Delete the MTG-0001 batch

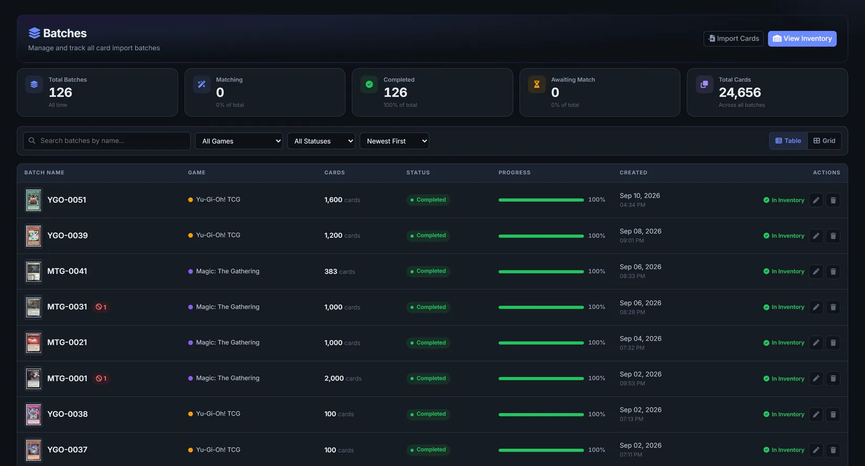pos(833,379)
